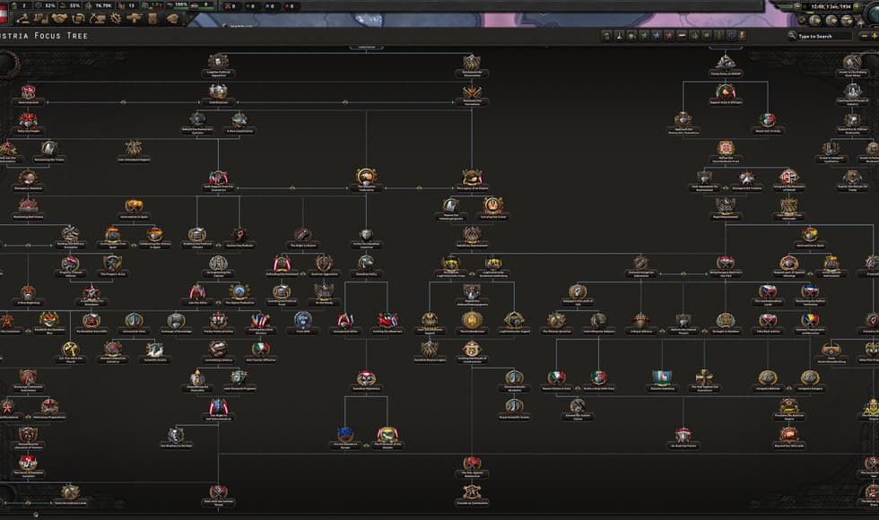Viewport: 879px width, 520px height.
Task: Zoom in focus tree with plus button
Action: 875,36
